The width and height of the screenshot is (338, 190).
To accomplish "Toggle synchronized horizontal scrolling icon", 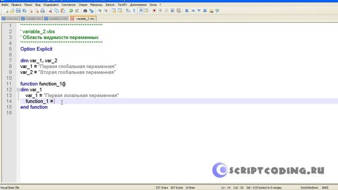I will [120, 11].
